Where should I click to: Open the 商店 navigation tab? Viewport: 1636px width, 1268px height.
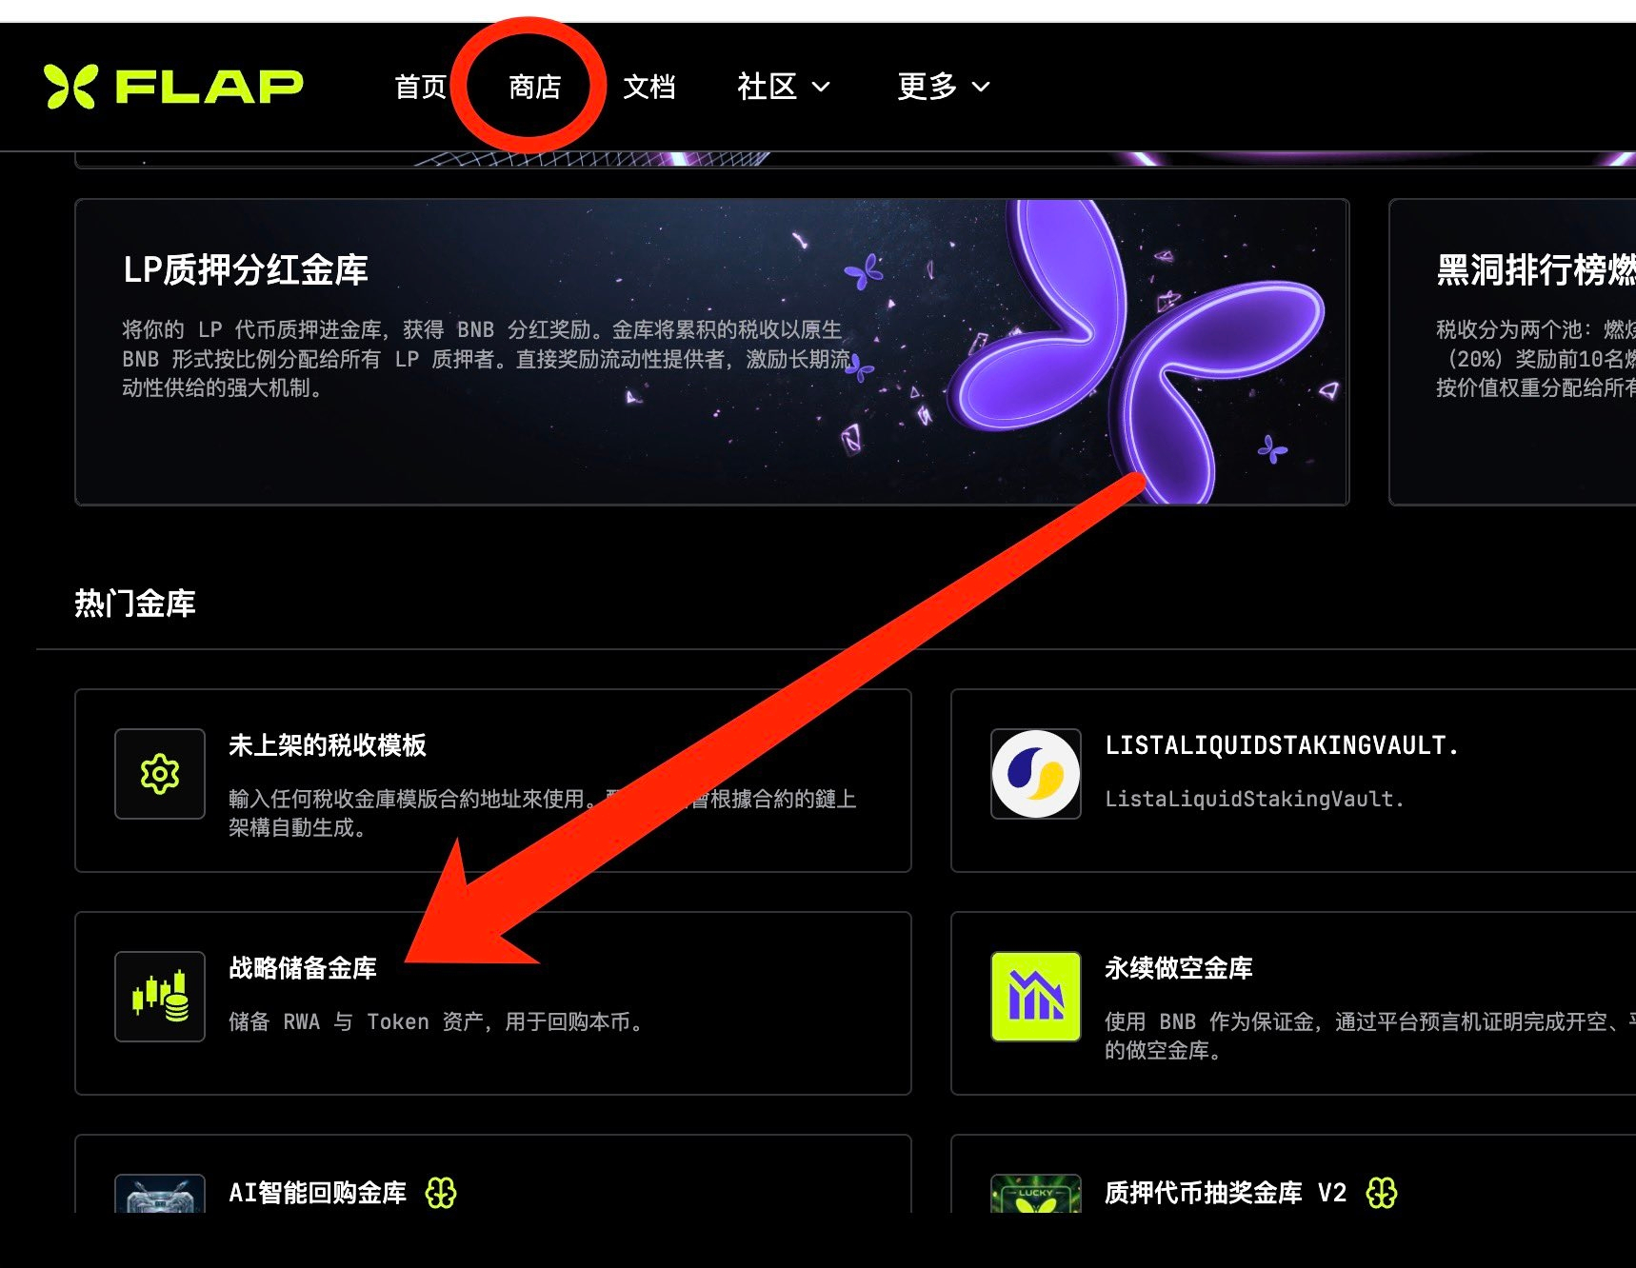point(535,87)
